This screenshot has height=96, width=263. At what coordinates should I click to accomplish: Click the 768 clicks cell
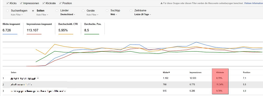tap(164, 85)
